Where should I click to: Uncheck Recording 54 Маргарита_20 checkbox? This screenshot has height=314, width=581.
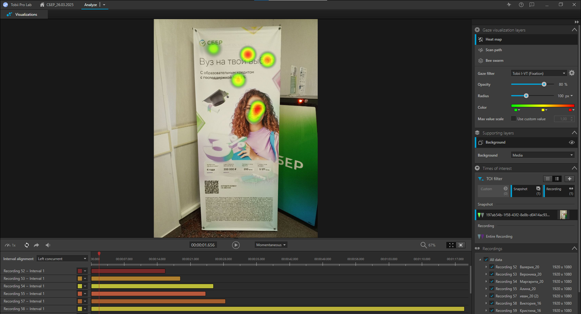click(492, 282)
